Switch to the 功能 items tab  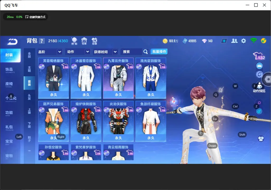tap(9, 113)
